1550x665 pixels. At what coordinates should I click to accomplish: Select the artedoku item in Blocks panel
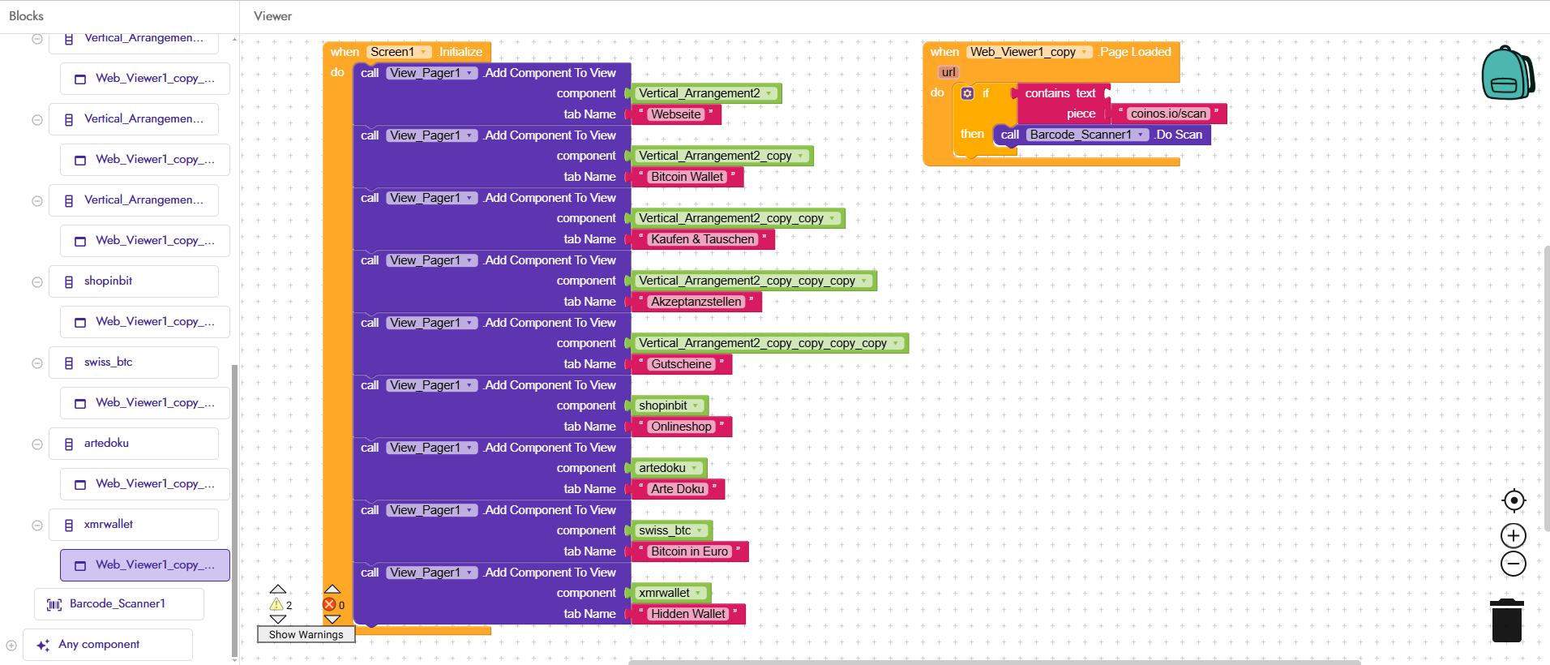click(106, 443)
